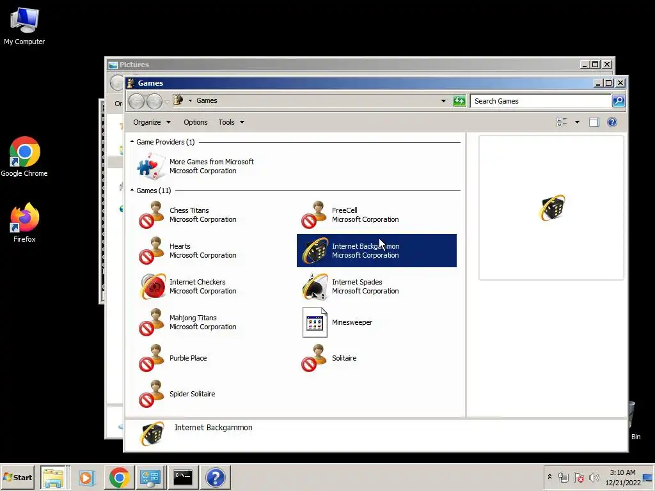Select the Solitaire icon
Image resolution: width=655 pixels, height=491 pixels.
(313, 358)
